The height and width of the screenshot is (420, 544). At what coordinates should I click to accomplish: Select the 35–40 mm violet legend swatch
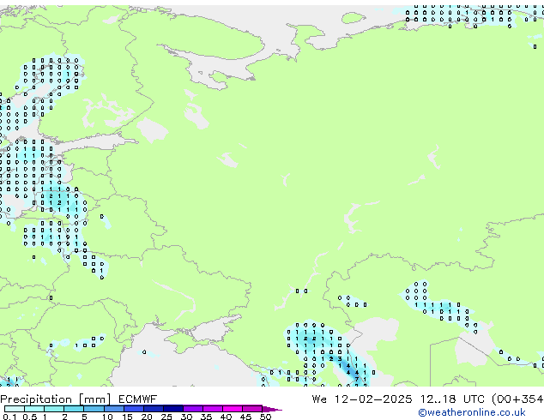click(x=213, y=409)
